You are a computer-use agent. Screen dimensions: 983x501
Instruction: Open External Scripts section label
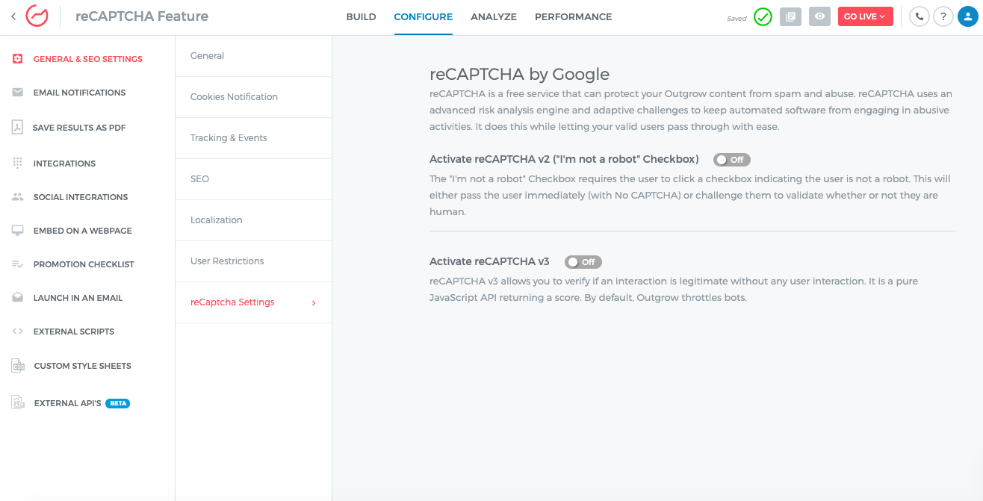(x=74, y=332)
